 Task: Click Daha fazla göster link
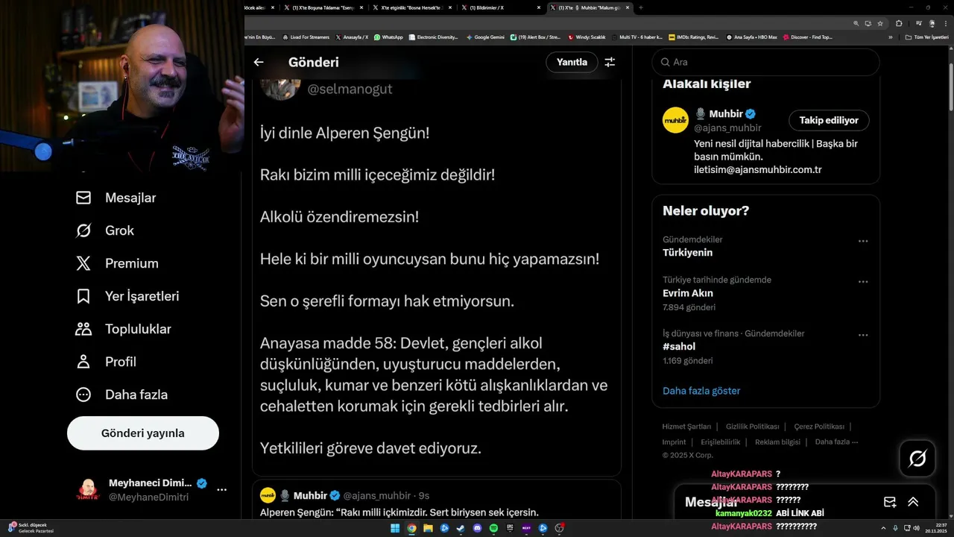click(x=701, y=391)
